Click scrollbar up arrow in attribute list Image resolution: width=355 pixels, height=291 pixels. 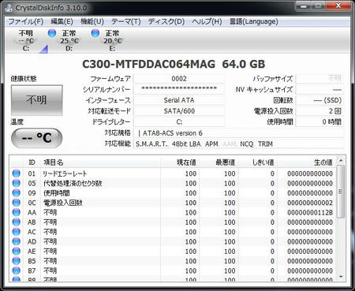point(341,161)
